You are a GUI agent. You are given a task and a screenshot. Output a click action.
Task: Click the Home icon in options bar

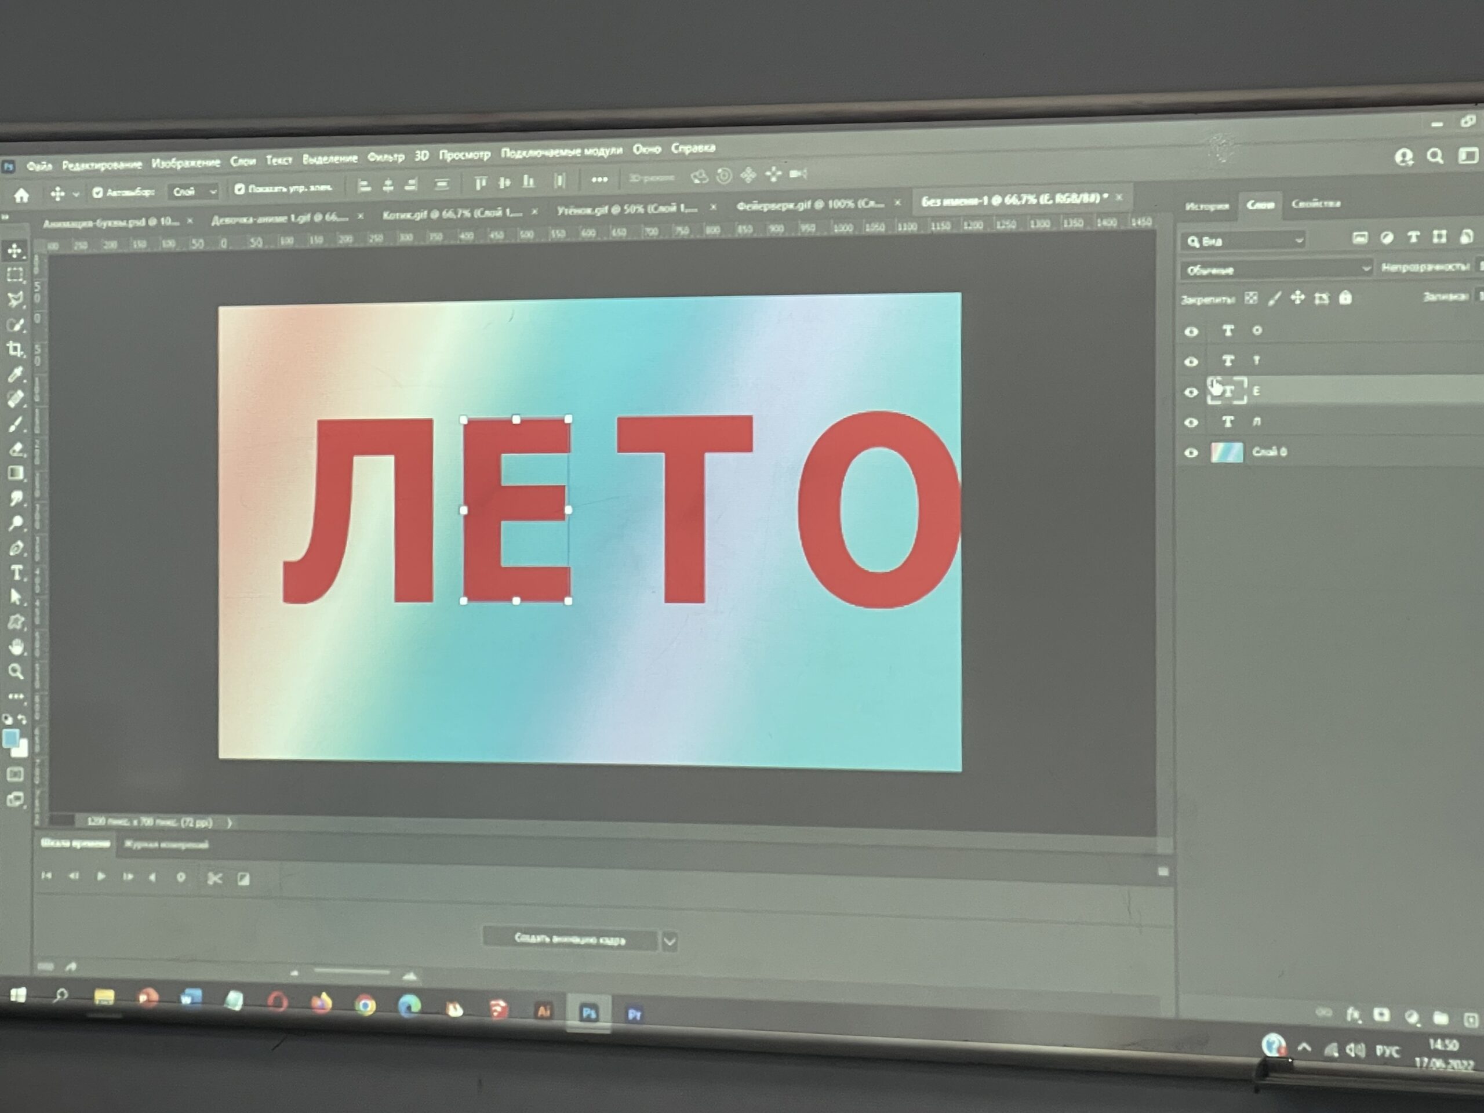click(21, 195)
